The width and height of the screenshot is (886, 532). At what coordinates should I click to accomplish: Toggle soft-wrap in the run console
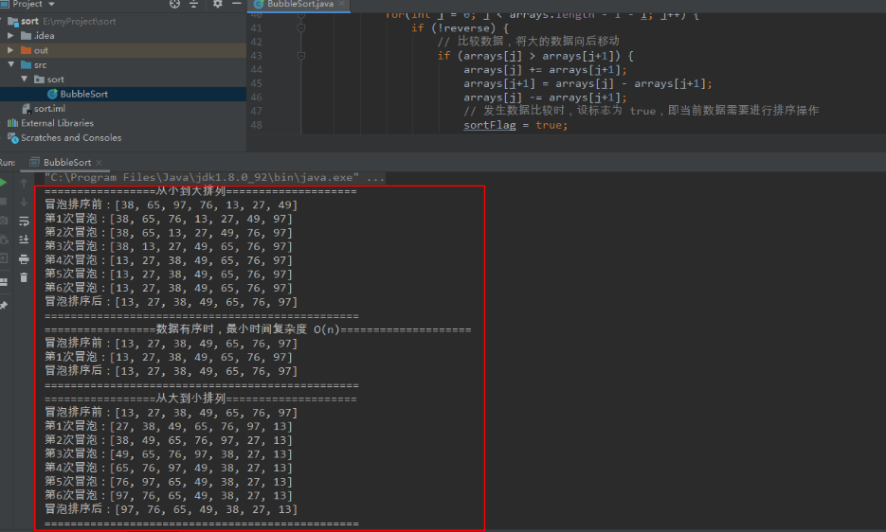click(x=24, y=221)
